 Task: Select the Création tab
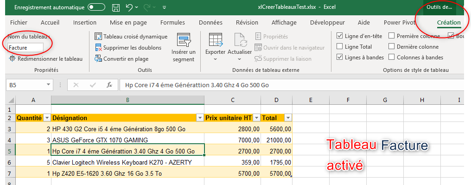[449, 23]
